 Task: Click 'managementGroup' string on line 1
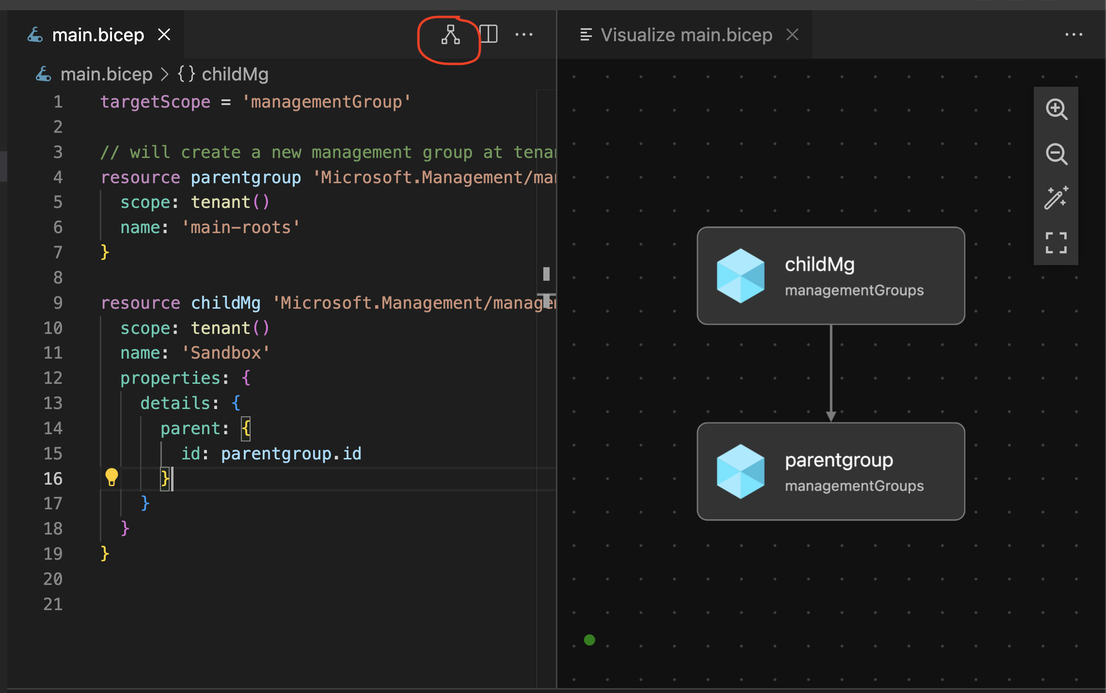pyautogui.click(x=326, y=102)
